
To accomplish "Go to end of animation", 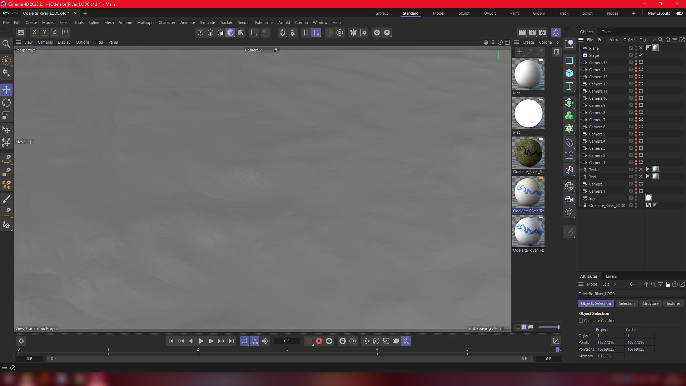I will coord(231,341).
